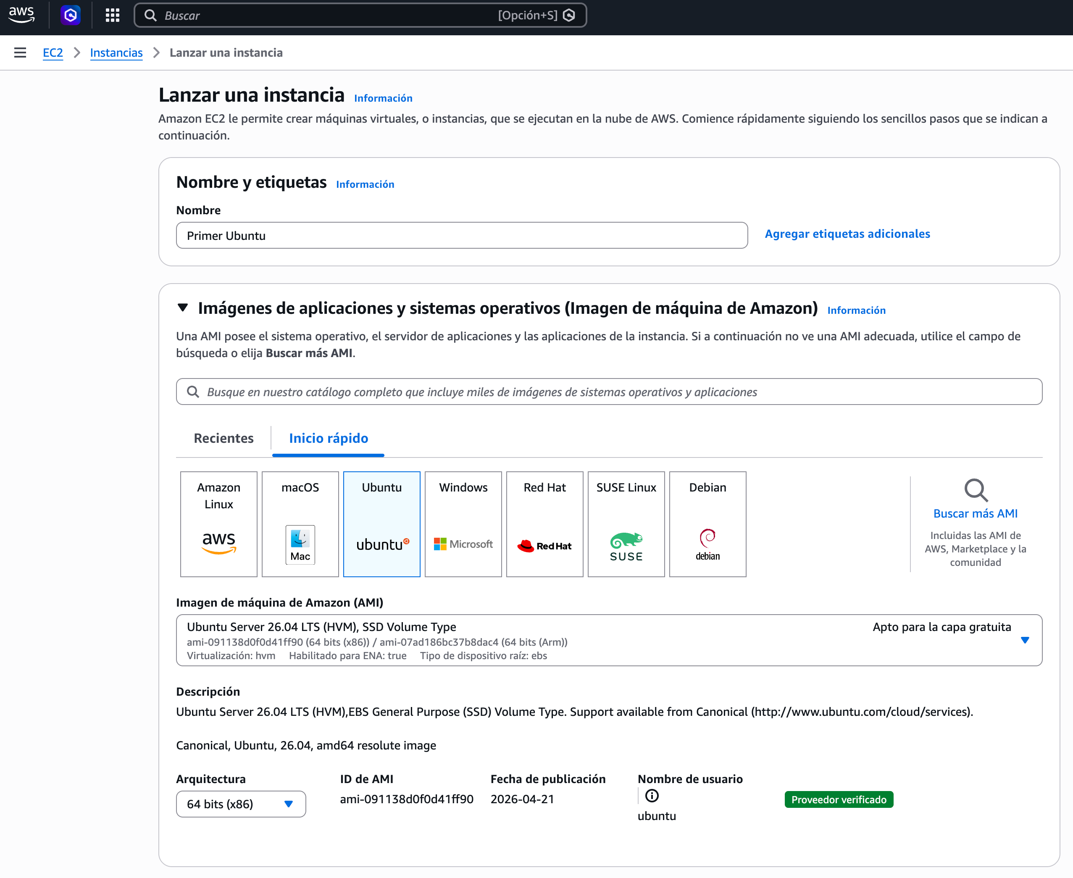Open the services grid menu
The width and height of the screenshot is (1073, 878).
coord(112,15)
